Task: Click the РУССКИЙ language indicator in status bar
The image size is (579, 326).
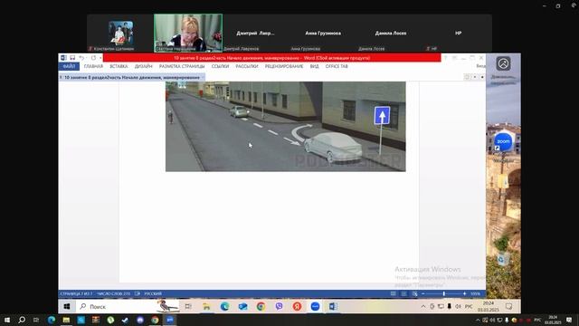Action: 153,293
